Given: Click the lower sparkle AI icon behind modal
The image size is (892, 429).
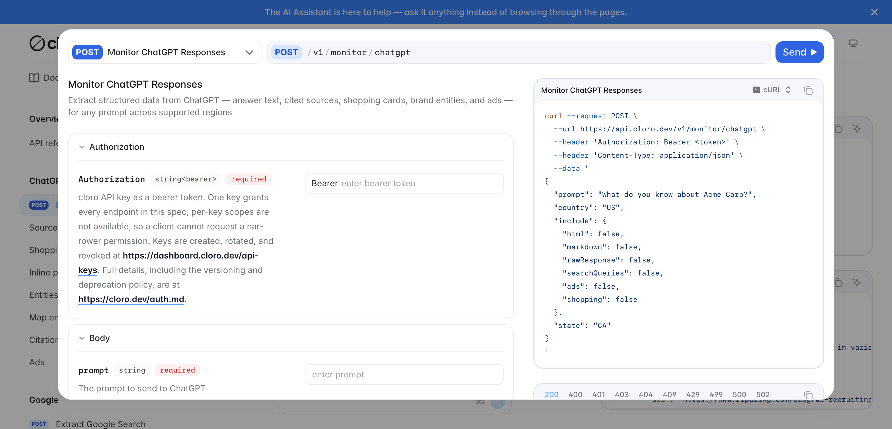Looking at the screenshot, I should pos(857,282).
